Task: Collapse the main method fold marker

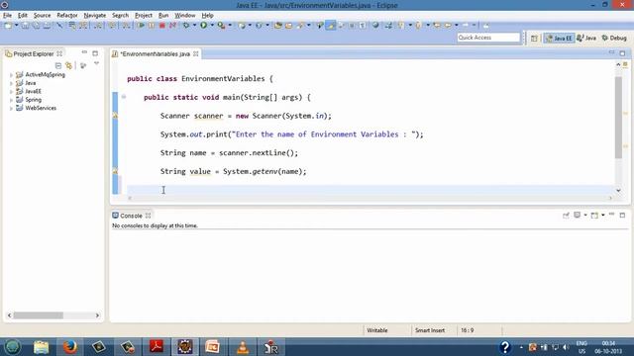Action: tap(124, 97)
